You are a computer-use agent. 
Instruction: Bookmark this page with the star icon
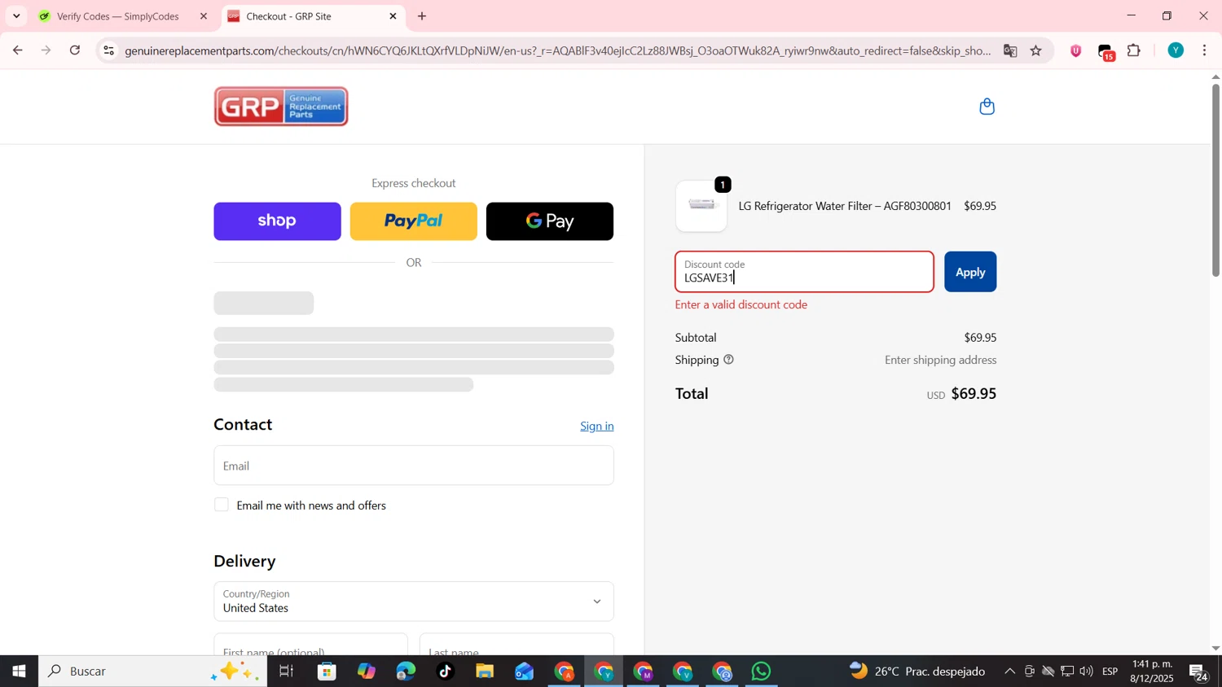click(1036, 50)
